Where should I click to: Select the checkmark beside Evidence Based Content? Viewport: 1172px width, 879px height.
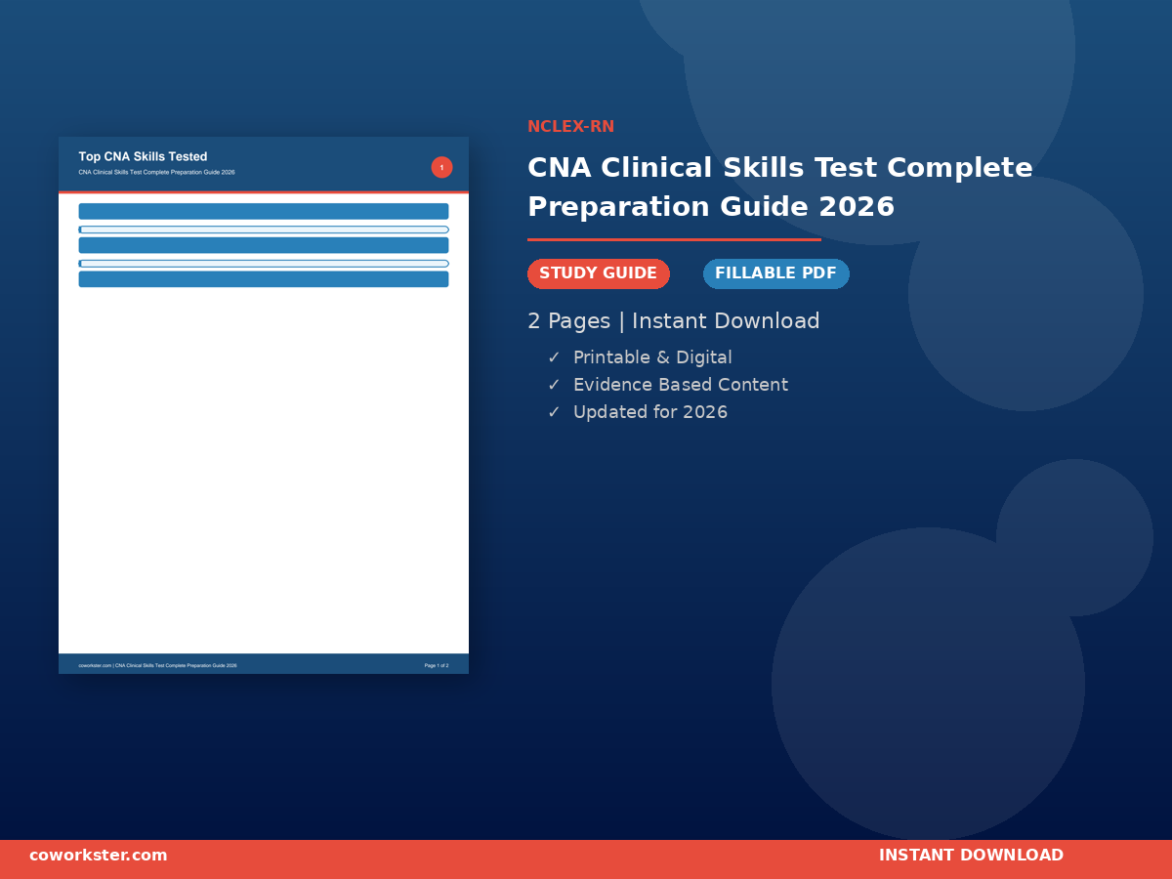(554, 385)
